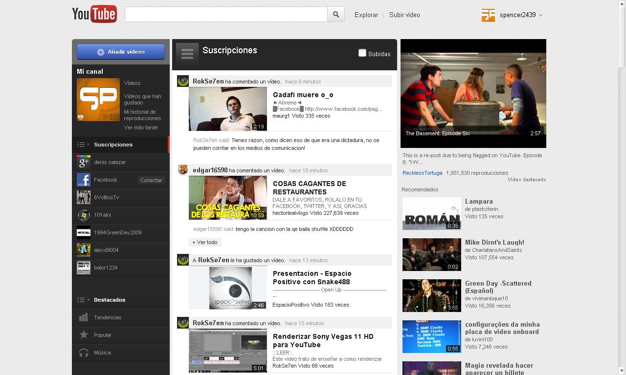This screenshot has width=626, height=375.
Task: Select the Tendencias chart icon
Action: 83,317
